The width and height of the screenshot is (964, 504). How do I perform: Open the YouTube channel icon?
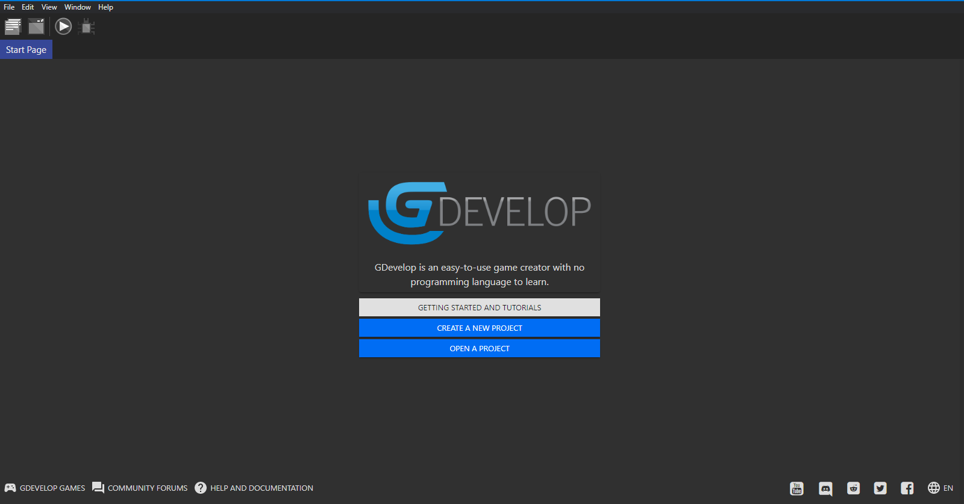(797, 488)
